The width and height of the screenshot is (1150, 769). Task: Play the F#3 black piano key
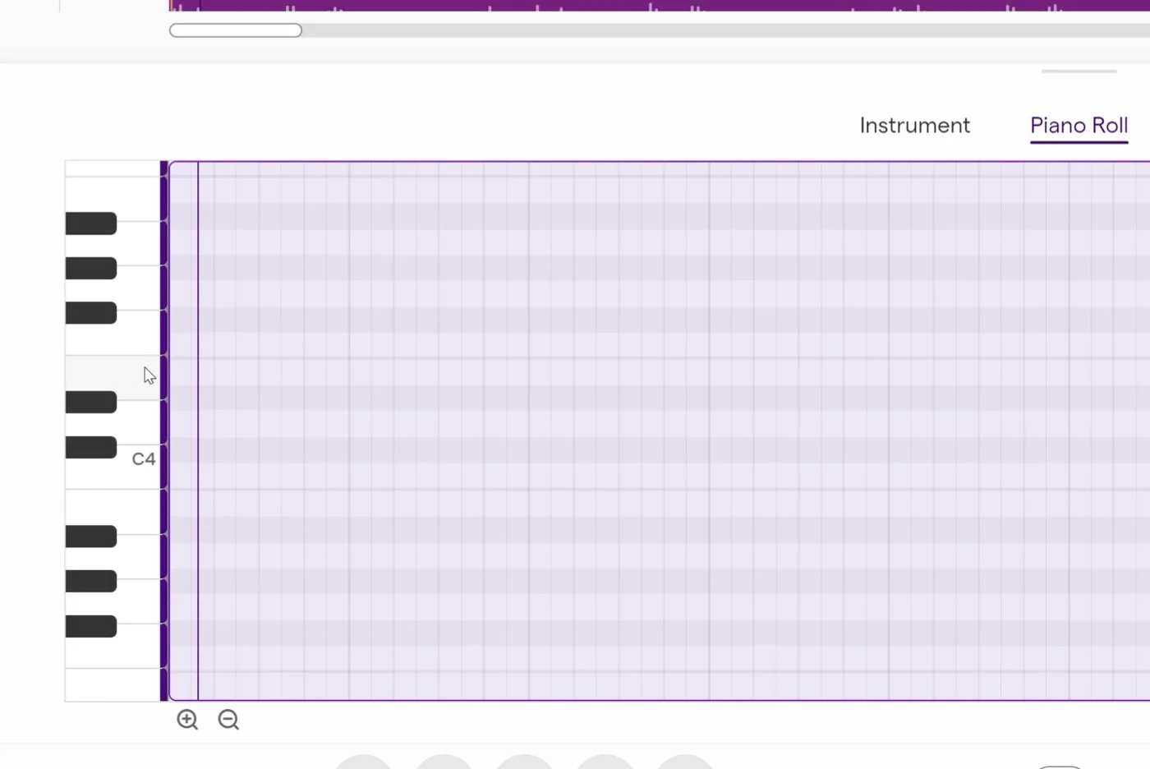click(x=91, y=626)
